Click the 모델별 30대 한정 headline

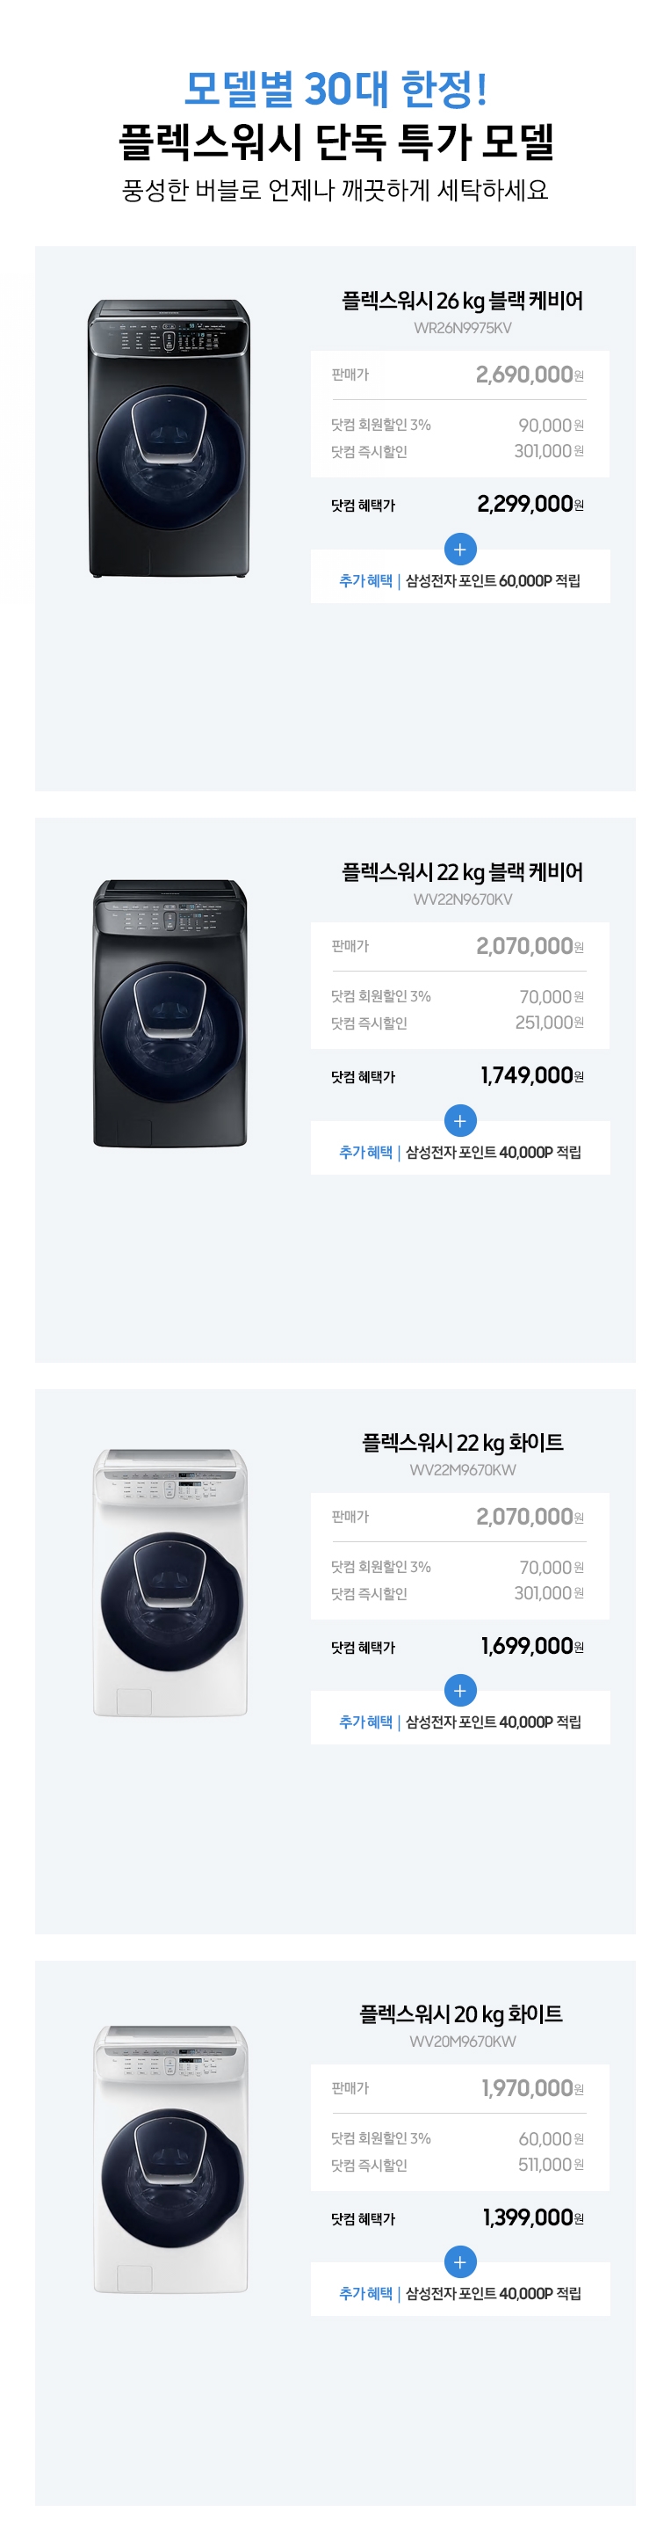(336, 89)
